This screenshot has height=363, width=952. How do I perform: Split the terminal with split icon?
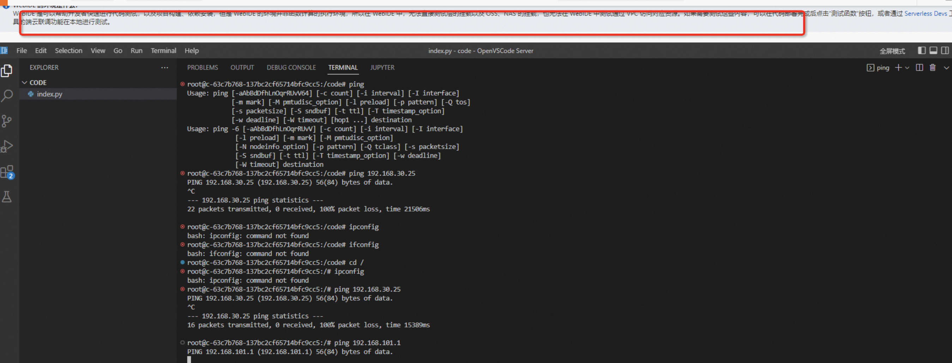coord(920,68)
